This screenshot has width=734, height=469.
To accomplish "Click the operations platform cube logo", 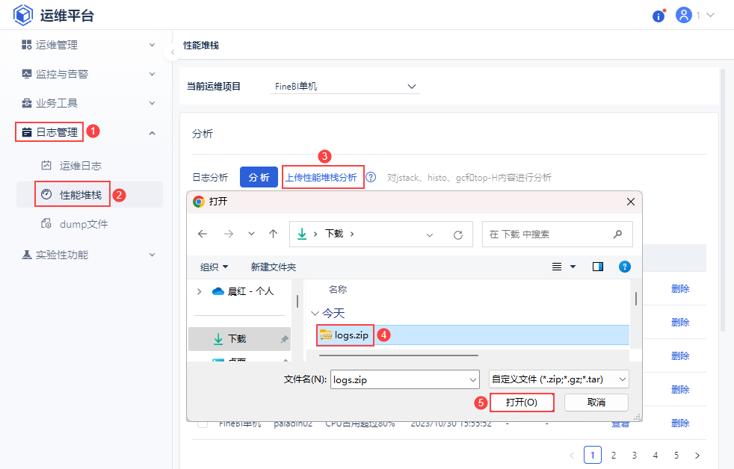I will pyautogui.click(x=22, y=15).
